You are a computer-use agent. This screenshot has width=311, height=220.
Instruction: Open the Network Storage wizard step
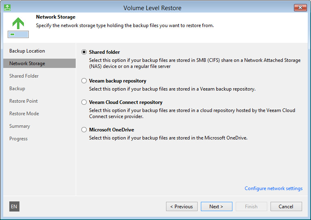[27, 63]
